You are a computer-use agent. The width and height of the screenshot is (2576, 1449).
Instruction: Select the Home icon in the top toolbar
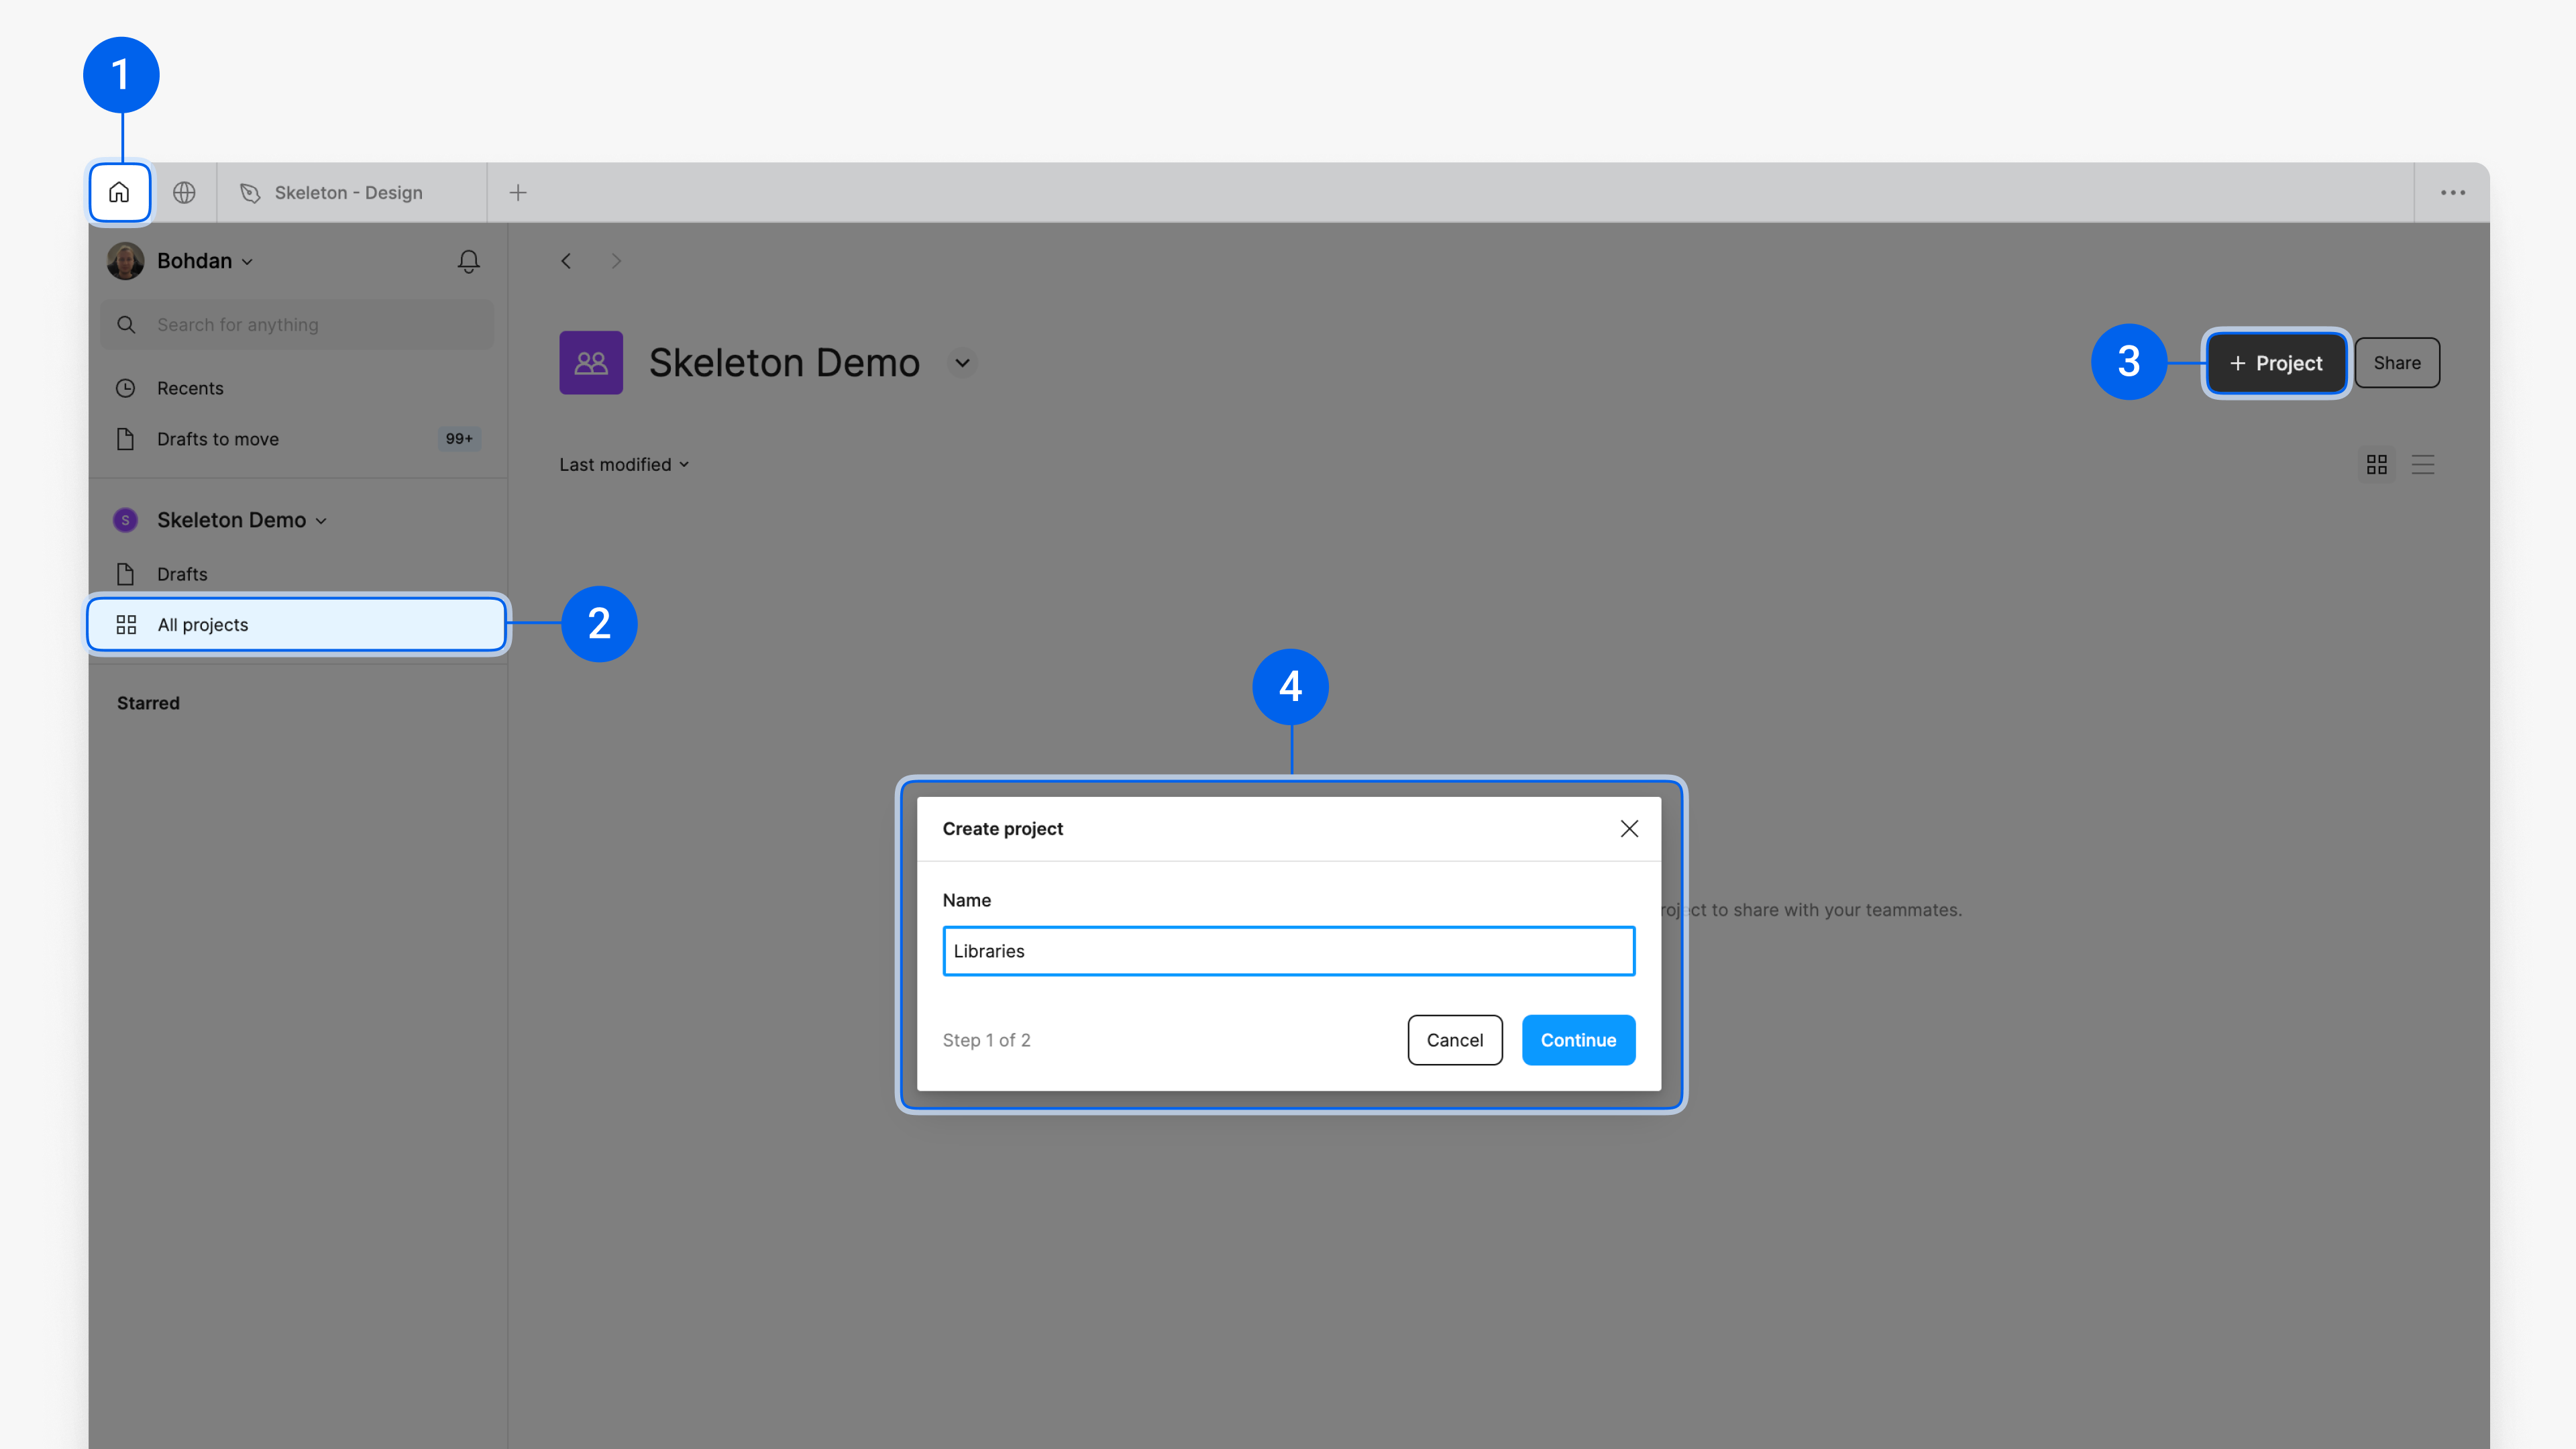click(119, 192)
